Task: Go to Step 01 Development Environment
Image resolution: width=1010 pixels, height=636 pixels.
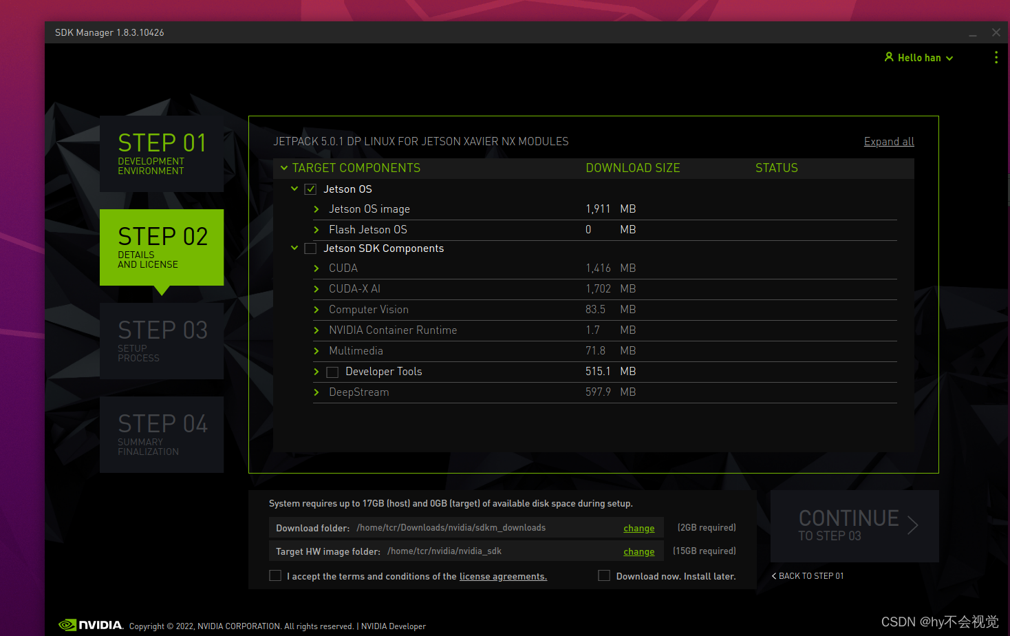Action: point(162,153)
